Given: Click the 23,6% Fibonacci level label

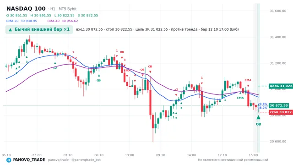Looking at the screenshot, I should click(x=262, y=104).
